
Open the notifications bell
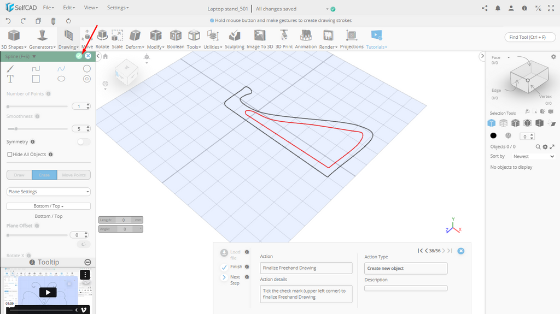[x=498, y=8]
